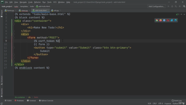Fold the button tag on line 11

[13, 48]
